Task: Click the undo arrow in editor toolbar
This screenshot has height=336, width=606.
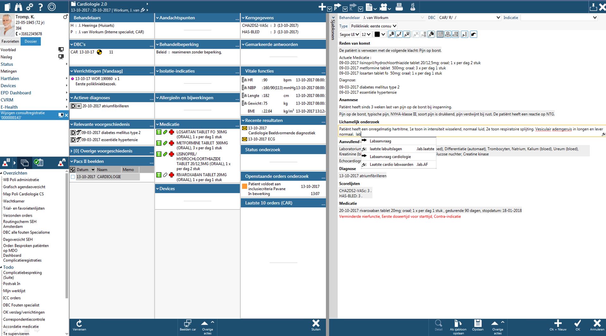Action: (473, 34)
